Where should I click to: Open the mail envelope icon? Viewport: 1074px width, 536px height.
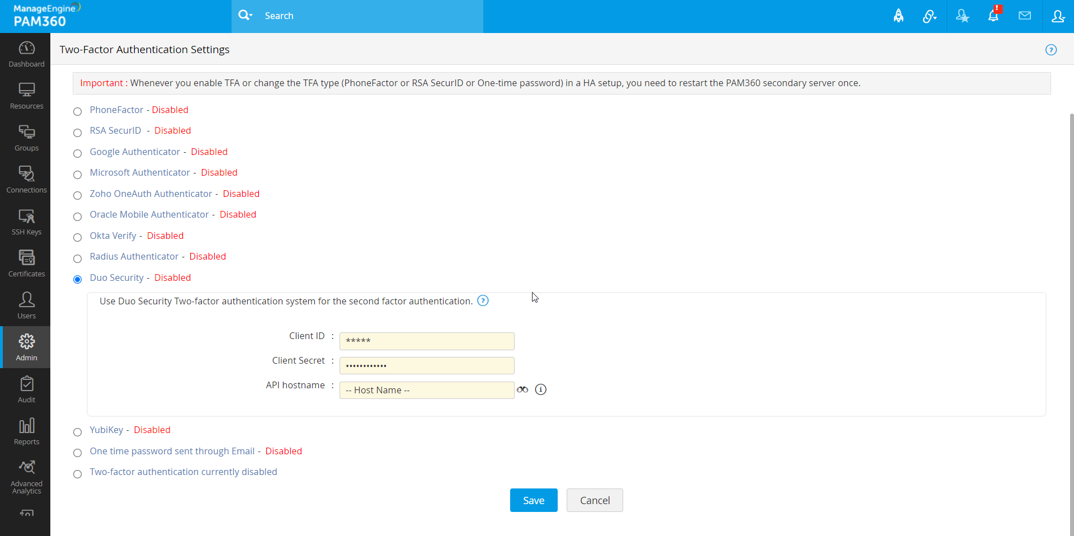(x=1025, y=16)
